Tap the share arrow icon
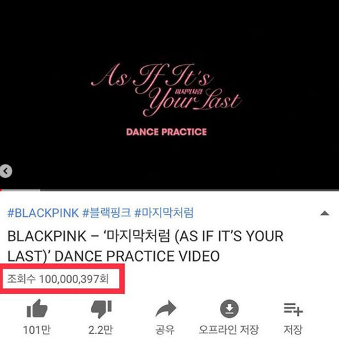The width and height of the screenshot is (339, 339). point(166,308)
